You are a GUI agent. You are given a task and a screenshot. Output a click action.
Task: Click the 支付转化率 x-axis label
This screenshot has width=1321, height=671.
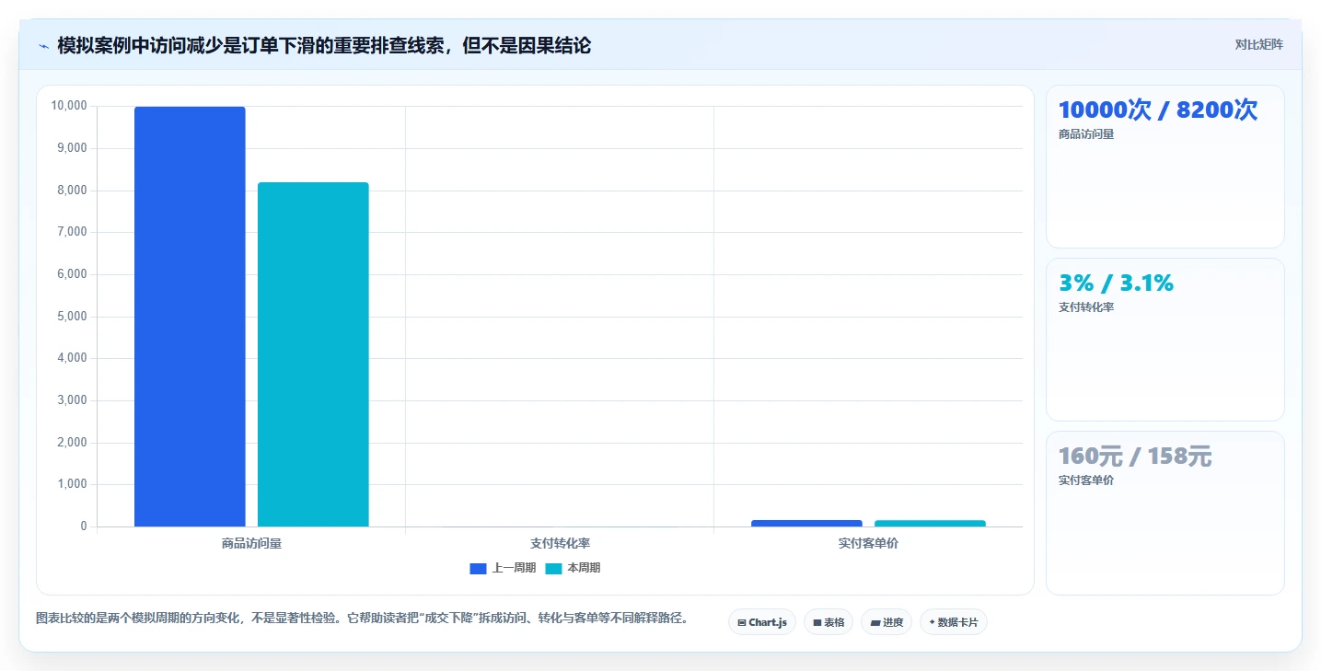(x=560, y=543)
